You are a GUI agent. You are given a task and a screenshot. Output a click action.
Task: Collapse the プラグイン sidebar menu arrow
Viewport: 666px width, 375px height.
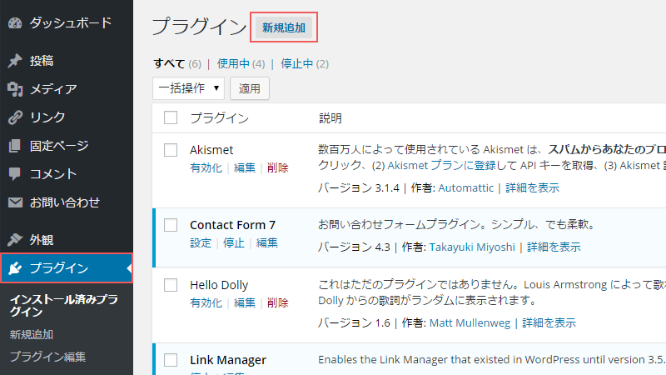[129, 268]
